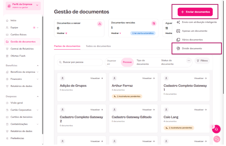Click Visualizar on Cadastro Gateway Editado card
This screenshot has height=146, width=226.
[148, 110]
